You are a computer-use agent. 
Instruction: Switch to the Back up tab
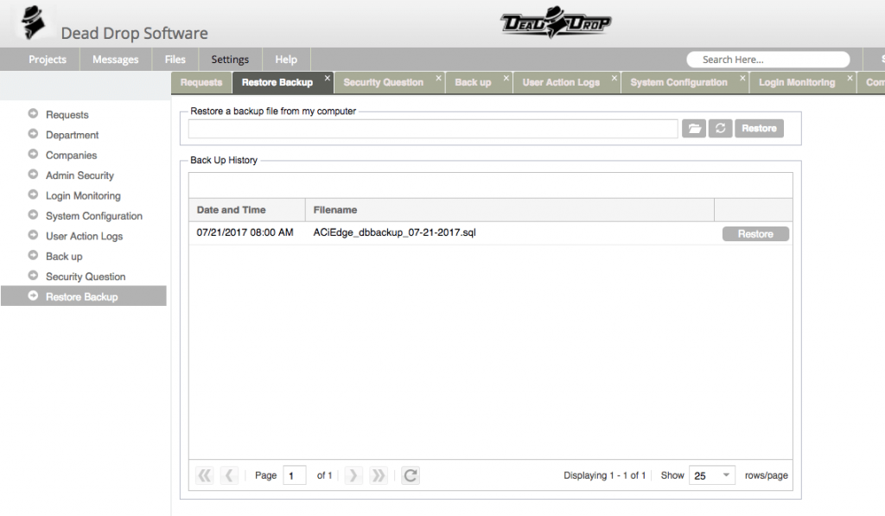point(474,82)
